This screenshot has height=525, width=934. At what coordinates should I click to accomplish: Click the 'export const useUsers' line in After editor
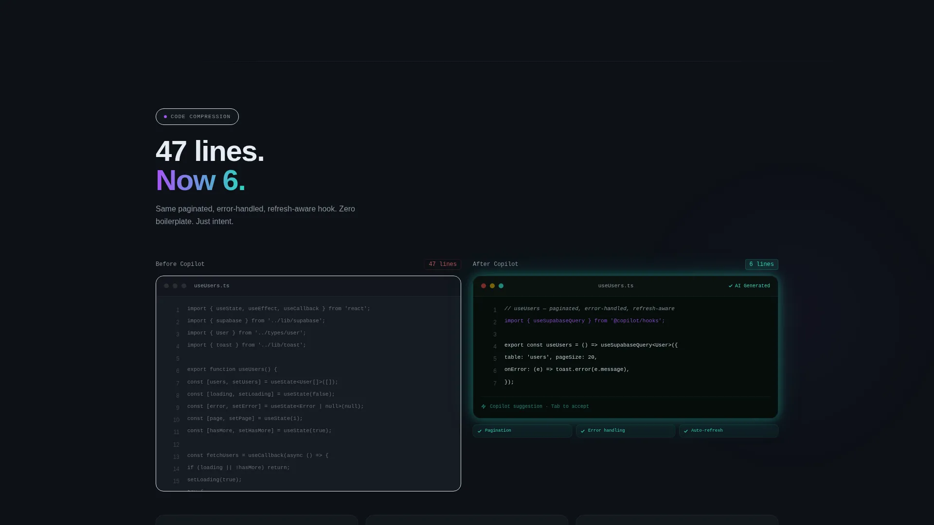(x=591, y=345)
